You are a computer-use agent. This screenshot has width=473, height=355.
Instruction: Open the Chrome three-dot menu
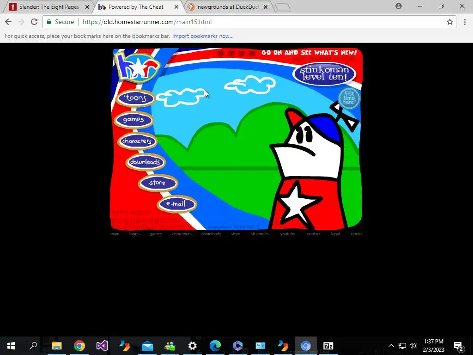pos(465,22)
